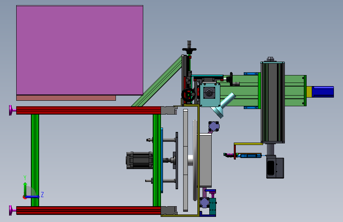Pick the teal block at the bottom of the assembly
343x222 pixels.
point(212,206)
